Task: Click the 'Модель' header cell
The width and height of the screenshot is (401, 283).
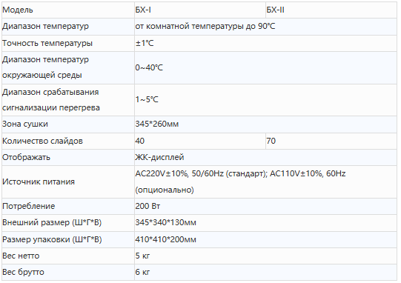Action: point(68,10)
